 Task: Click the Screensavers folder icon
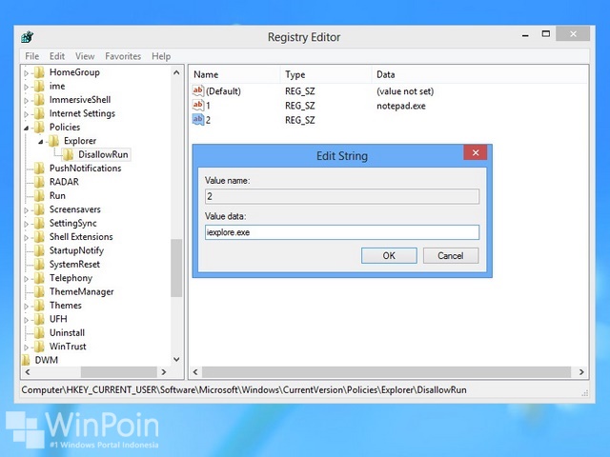[39, 209]
